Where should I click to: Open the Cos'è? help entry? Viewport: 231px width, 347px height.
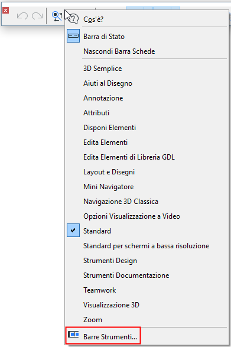tap(147, 20)
